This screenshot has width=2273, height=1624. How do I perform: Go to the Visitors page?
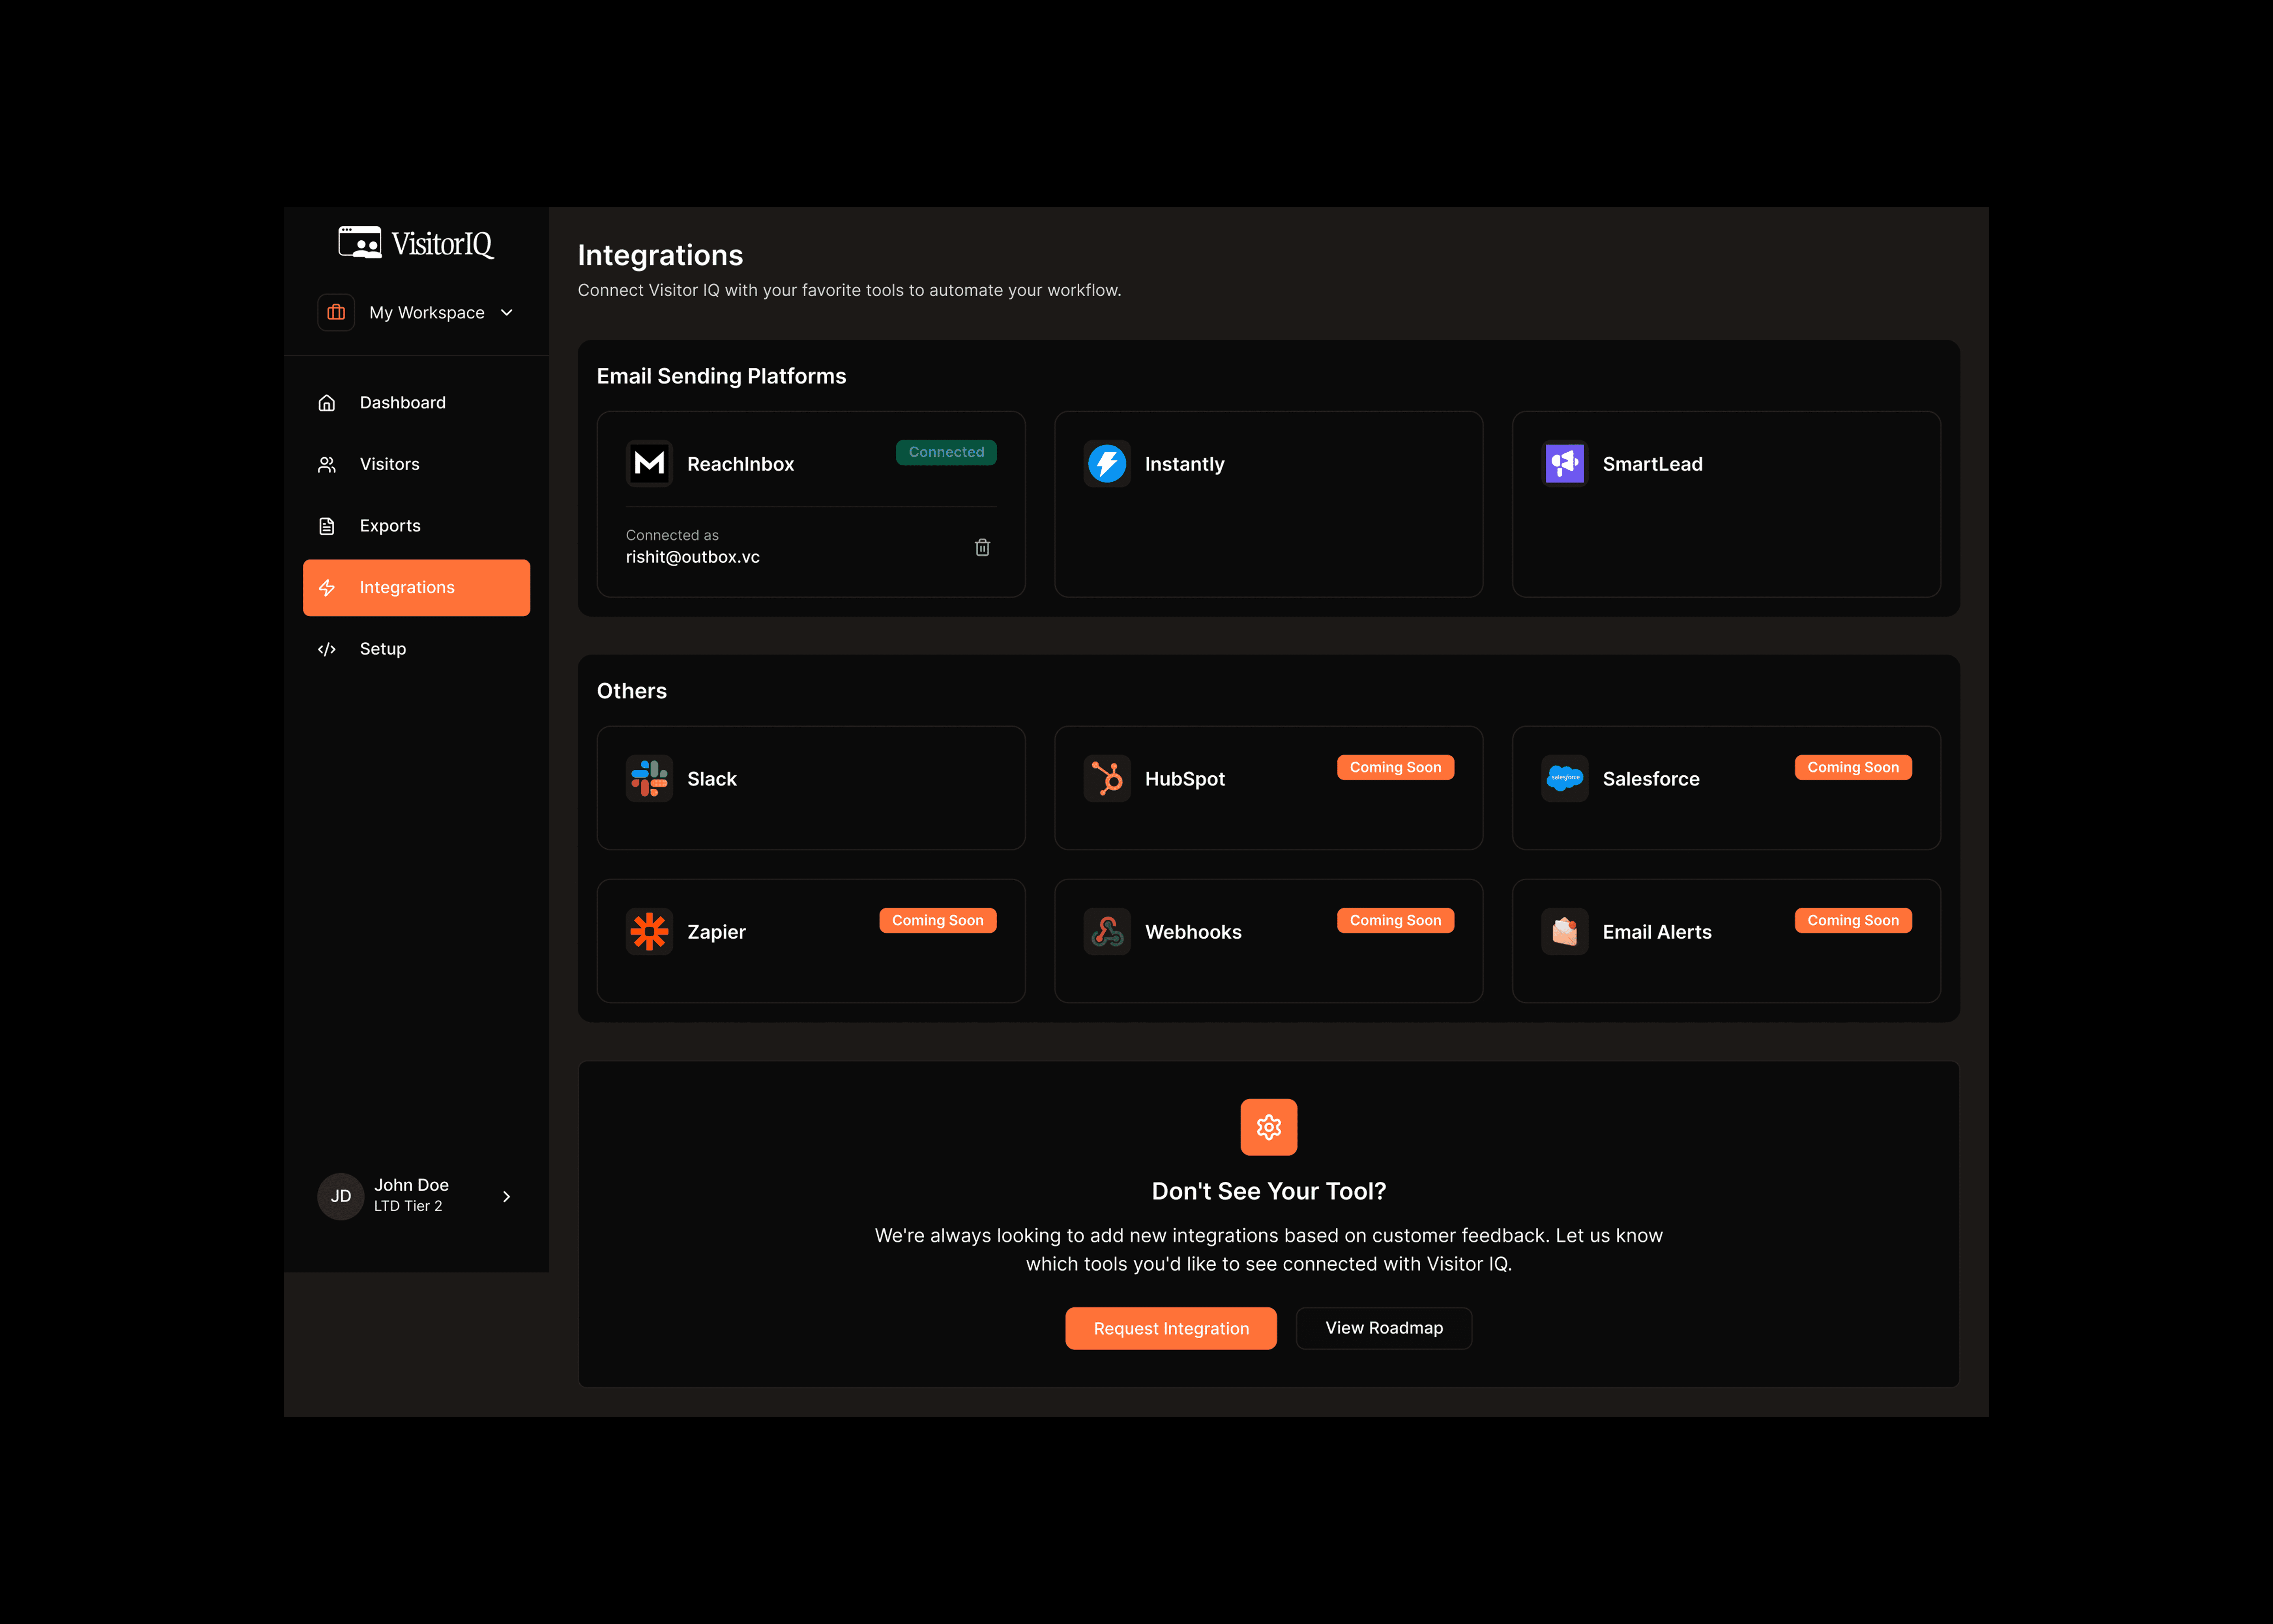[x=389, y=464]
